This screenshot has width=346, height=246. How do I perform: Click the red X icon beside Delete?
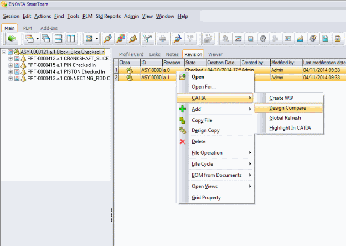[183, 141]
